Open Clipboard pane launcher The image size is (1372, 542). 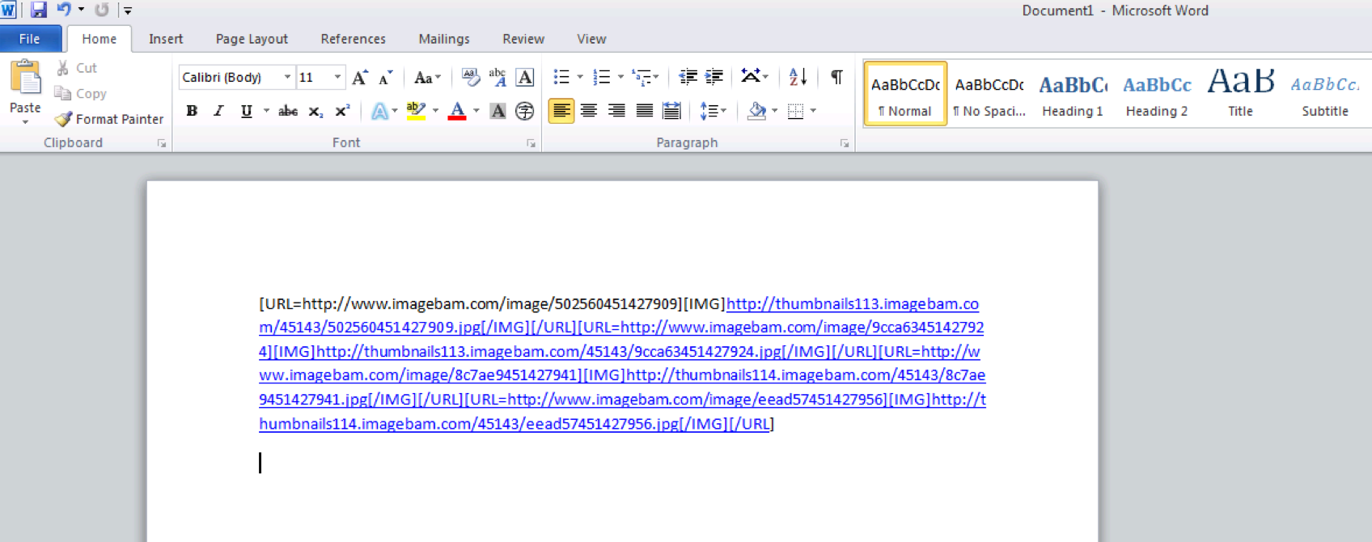[162, 143]
